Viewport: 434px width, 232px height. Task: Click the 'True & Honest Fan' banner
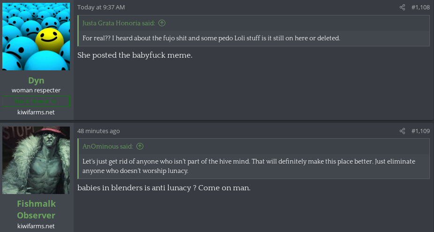pos(36,101)
